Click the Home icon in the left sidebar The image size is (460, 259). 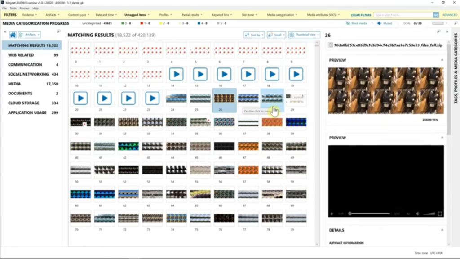coord(13,34)
